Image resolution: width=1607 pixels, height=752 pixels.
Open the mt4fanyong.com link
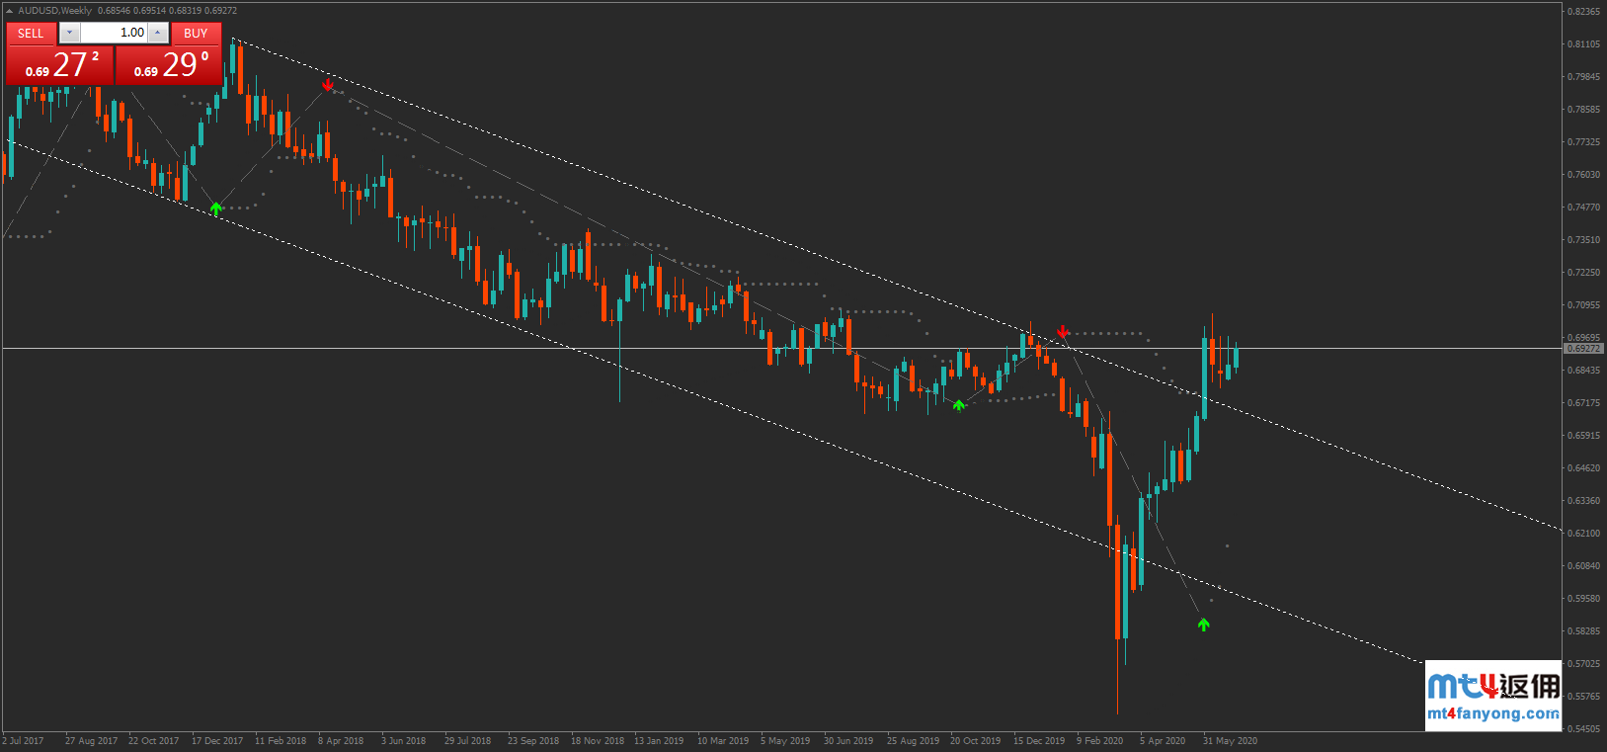coord(1493,713)
